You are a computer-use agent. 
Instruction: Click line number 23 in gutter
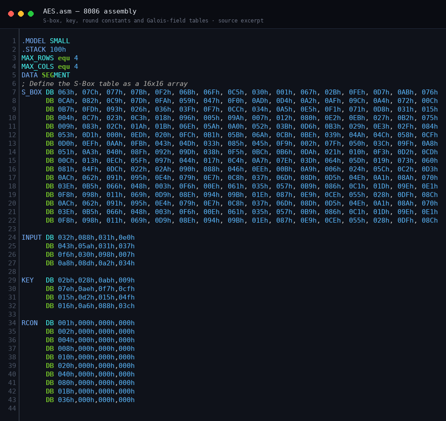pos(12,229)
